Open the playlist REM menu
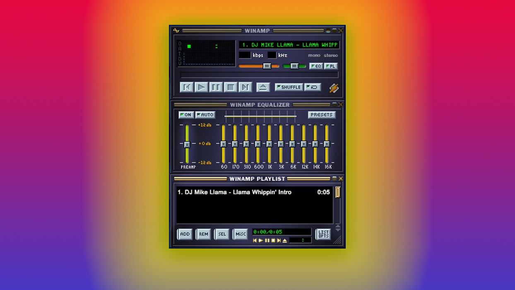The width and height of the screenshot is (515, 290). tap(203, 234)
